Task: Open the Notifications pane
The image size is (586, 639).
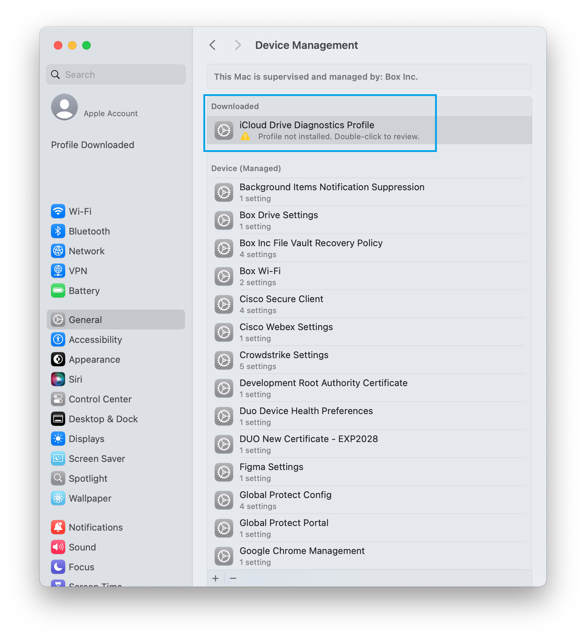Action: click(x=96, y=527)
